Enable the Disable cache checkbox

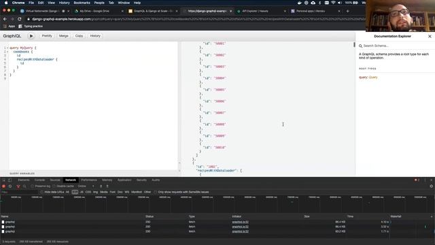[54, 186]
